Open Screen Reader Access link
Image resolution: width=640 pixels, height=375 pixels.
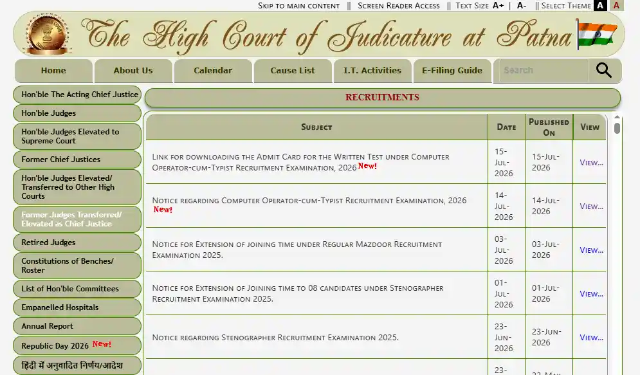tap(399, 6)
